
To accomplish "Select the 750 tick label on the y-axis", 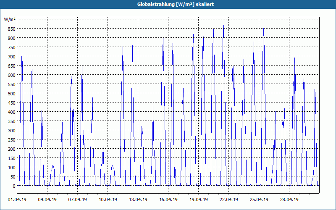I will [12, 47].
